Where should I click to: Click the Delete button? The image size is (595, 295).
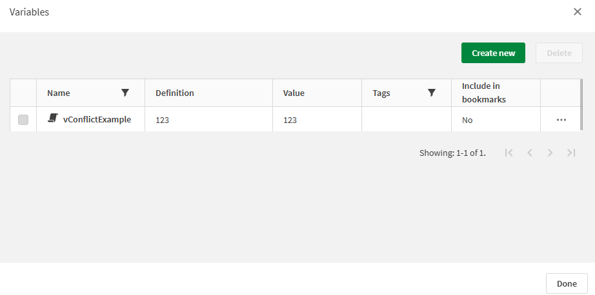tap(559, 53)
